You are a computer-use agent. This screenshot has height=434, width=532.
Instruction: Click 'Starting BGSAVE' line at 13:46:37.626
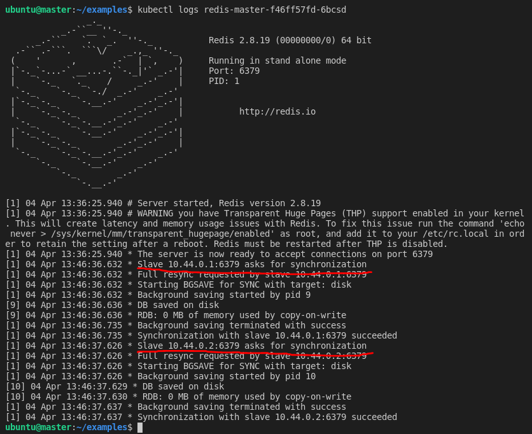[x=178, y=366]
